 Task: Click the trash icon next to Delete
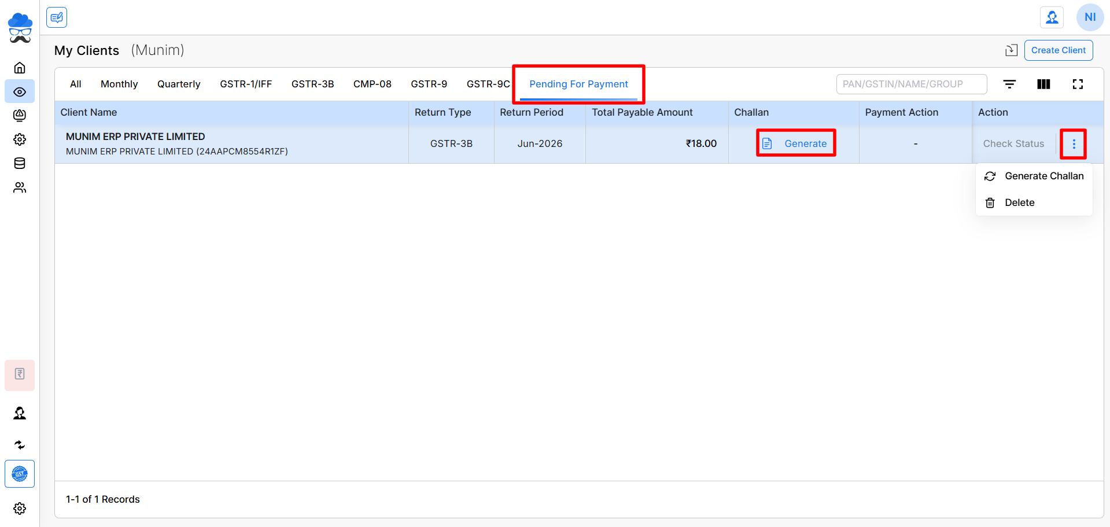coord(990,202)
